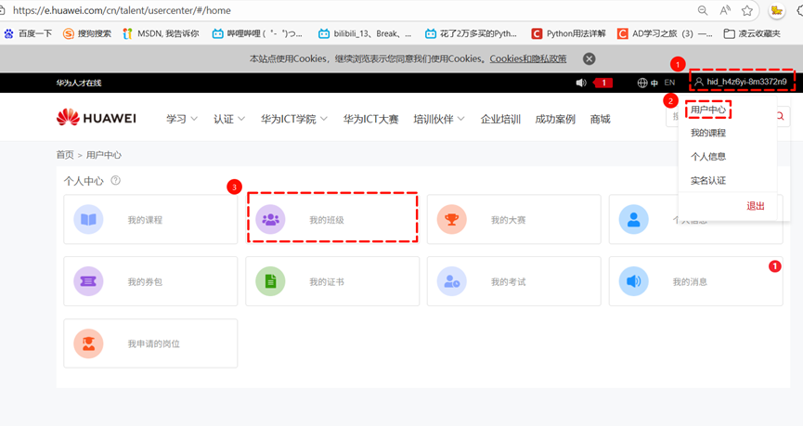Image resolution: width=803 pixels, height=426 pixels.
Task: Click the 我的大赛 card label text
Action: point(508,220)
